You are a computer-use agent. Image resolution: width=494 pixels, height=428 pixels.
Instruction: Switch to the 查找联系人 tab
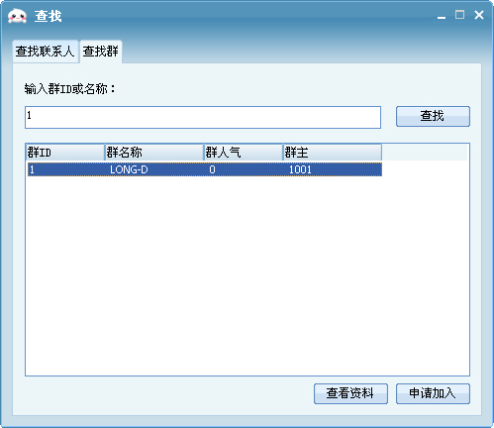pos(46,52)
